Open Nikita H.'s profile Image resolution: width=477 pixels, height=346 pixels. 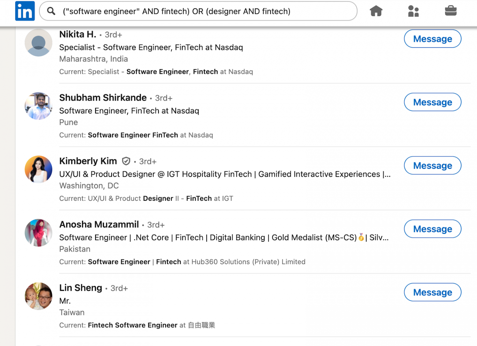tap(77, 34)
